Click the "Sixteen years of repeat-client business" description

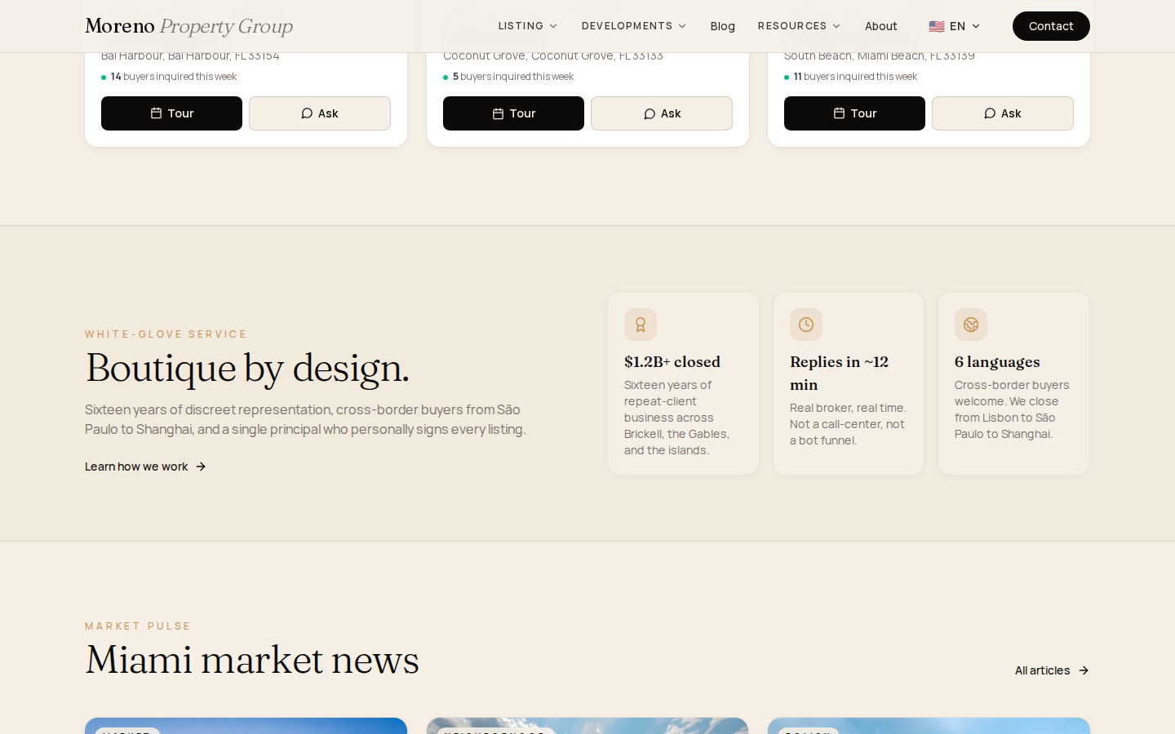(676, 418)
